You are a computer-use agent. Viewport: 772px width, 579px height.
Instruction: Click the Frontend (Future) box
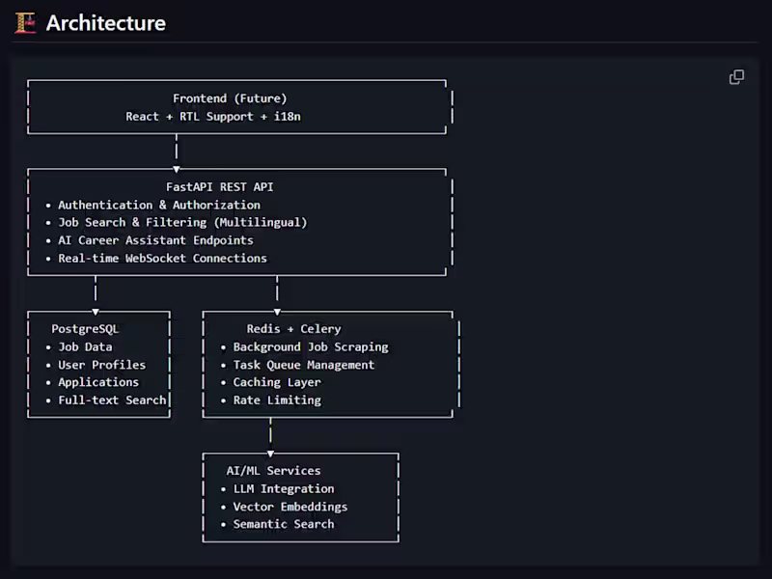coord(230,107)
